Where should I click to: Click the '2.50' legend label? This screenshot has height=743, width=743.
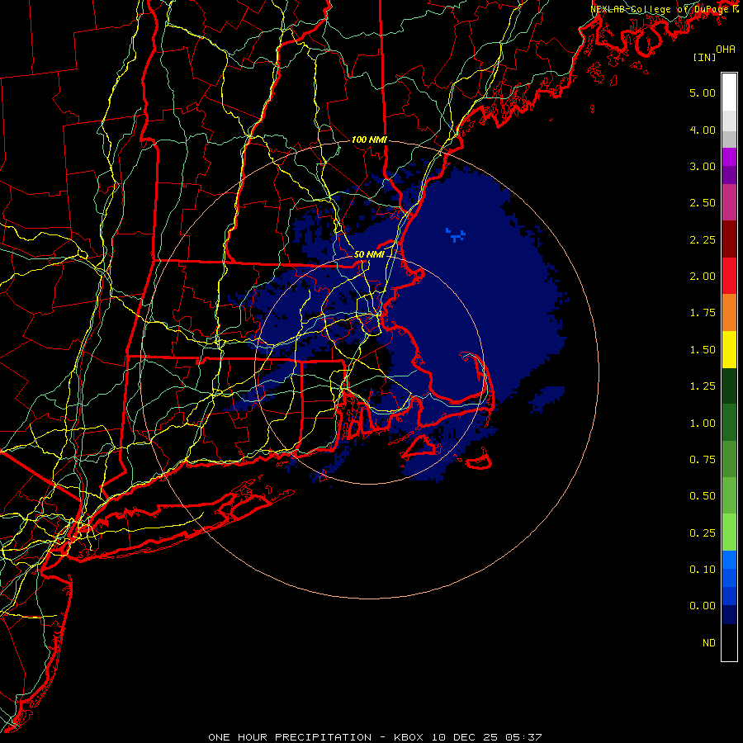coord(703,203)
